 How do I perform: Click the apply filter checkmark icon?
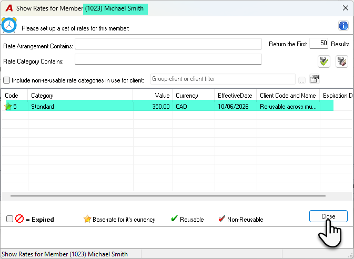point(324,61)
